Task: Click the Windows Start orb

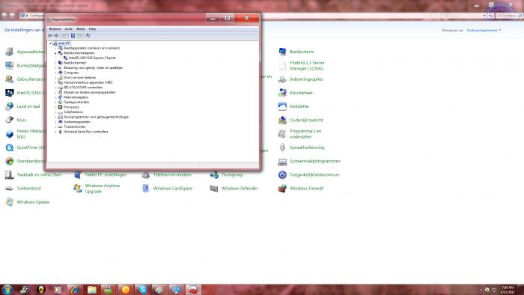Action: [7, 289]
